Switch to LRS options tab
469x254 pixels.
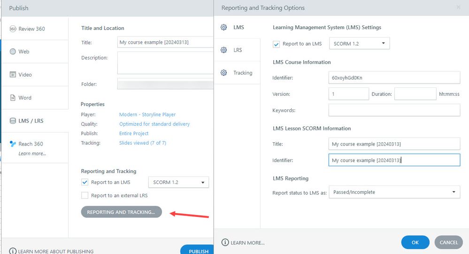(237, 50)
